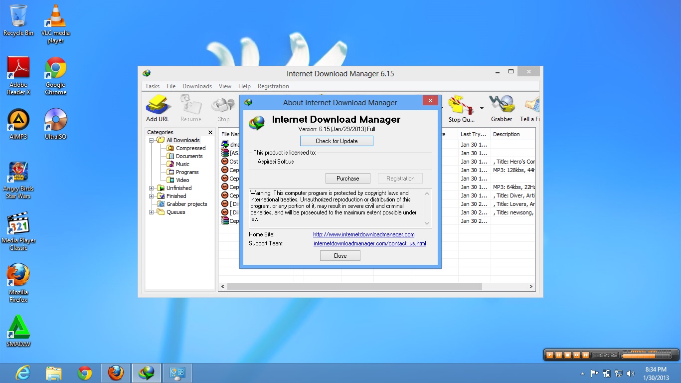Stop playback on the music widget

click(x=568, y=355)
